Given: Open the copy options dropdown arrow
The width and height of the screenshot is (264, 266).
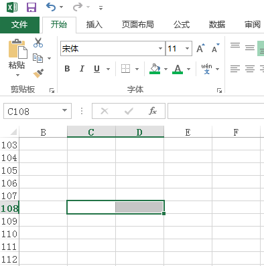Looking at the screenshot, I should [49, 58].
